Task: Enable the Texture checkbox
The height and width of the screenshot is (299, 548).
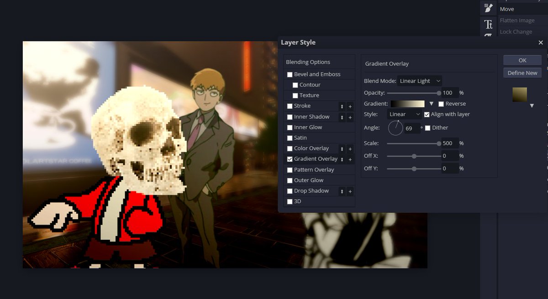Action: tap(295, 95)
